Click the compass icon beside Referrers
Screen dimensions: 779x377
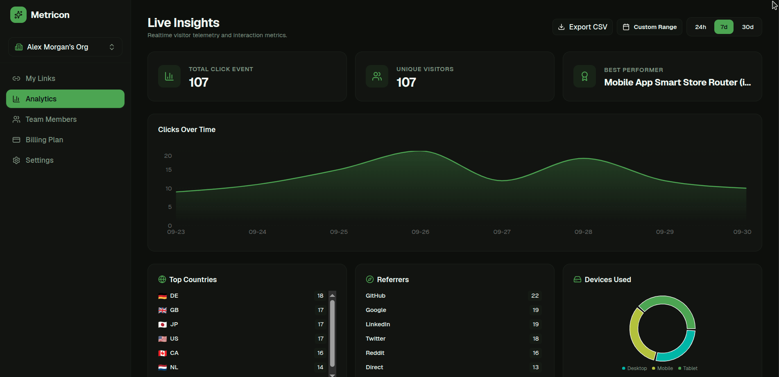pos(369,279)
